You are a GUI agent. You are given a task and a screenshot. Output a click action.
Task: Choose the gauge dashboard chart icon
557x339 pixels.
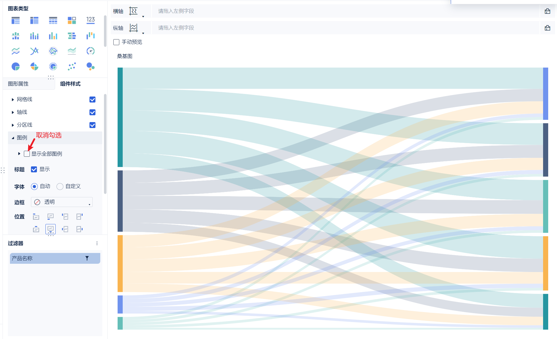(90, 51)
